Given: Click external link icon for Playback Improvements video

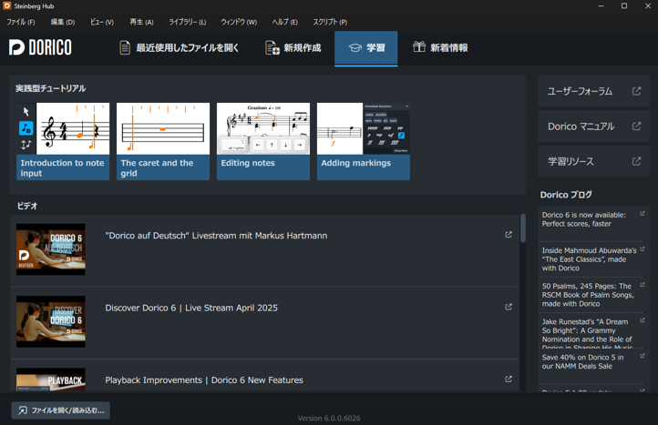Looking at the screenshot, I should [509, 379].
